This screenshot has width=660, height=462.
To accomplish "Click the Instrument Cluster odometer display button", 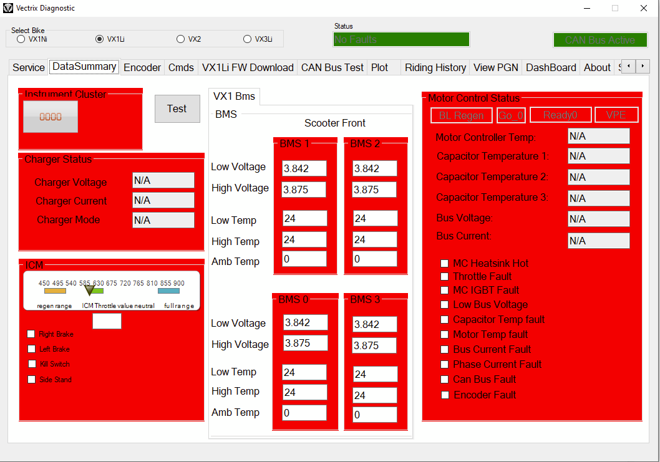I will [51, 117].
